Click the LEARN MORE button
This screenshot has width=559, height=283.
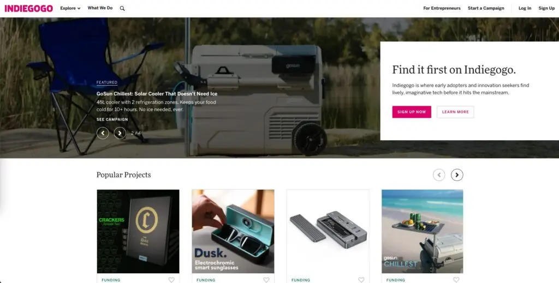455,112
